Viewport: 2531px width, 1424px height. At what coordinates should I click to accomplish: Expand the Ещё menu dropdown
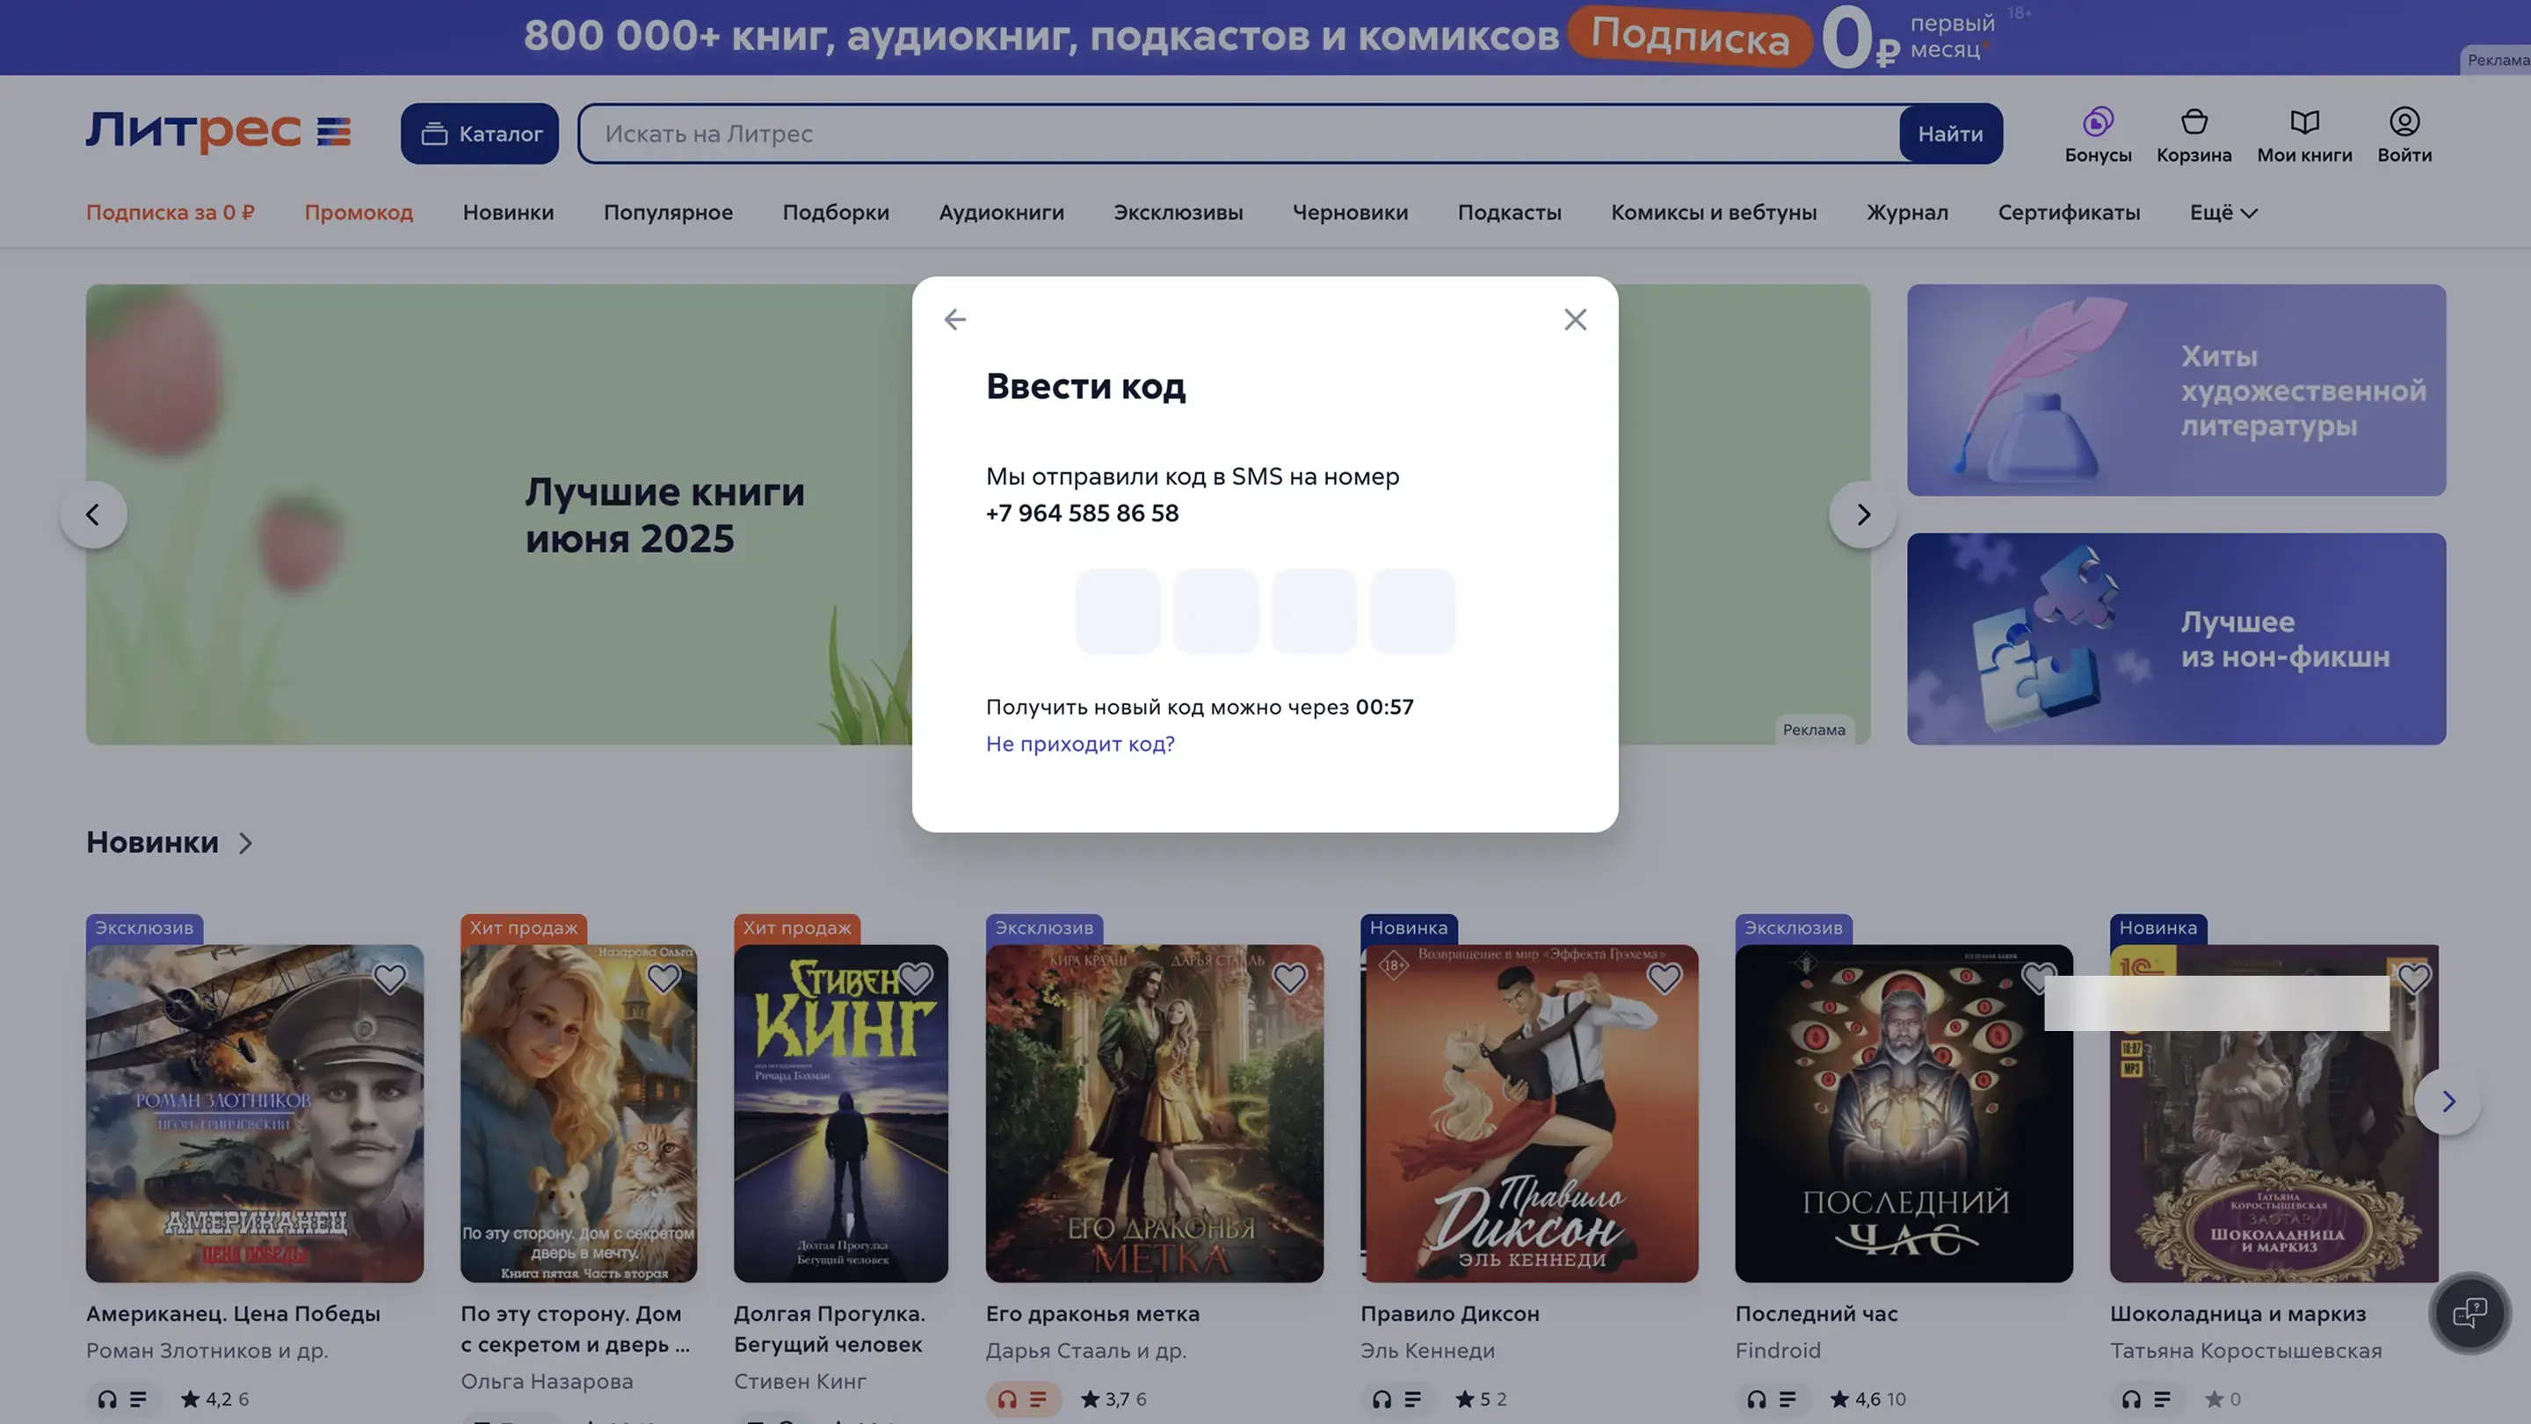tap(2223, 212)
